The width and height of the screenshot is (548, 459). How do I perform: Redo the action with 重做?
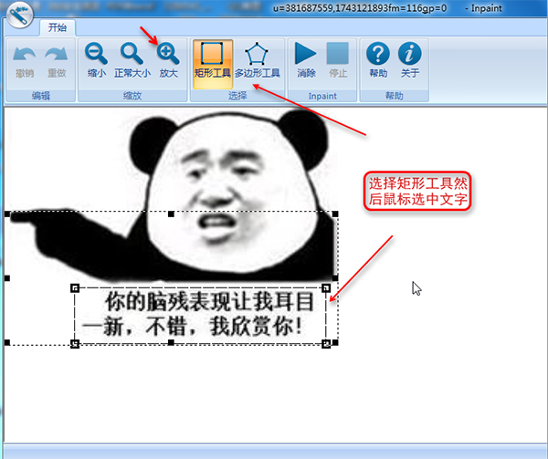pyautogui.click(x=57, y=62)
